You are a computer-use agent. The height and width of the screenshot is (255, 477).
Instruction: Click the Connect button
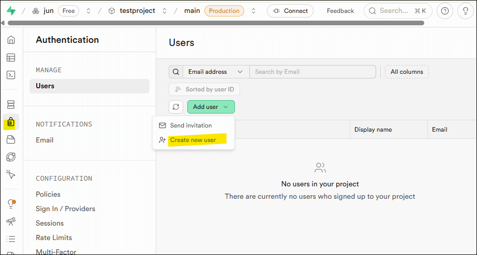pyautogui.click(x=290, y=11)
